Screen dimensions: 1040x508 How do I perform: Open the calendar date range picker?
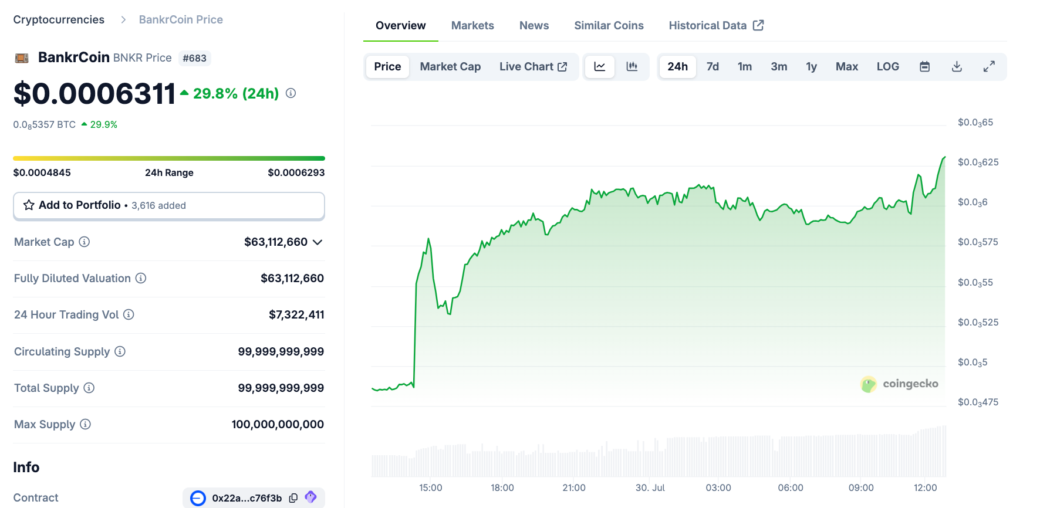click(x=924, y=67)
